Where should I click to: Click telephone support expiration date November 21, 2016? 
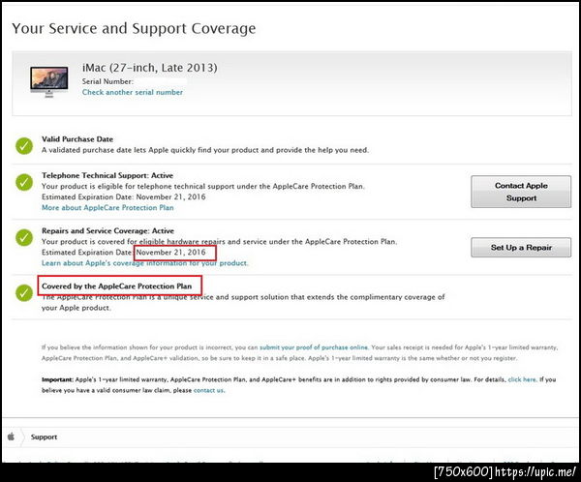[x=170, y=196]
